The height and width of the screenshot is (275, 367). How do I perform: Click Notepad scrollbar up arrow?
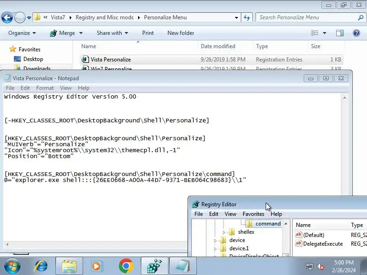click(345, 98)
